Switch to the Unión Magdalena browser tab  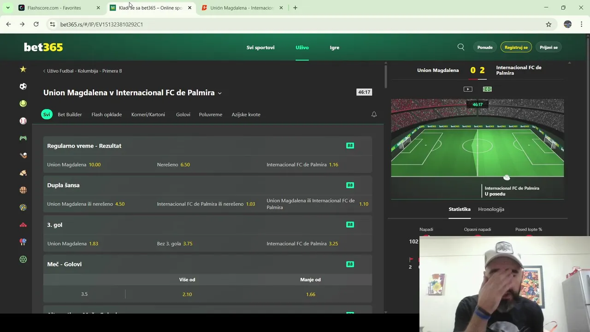242,8
